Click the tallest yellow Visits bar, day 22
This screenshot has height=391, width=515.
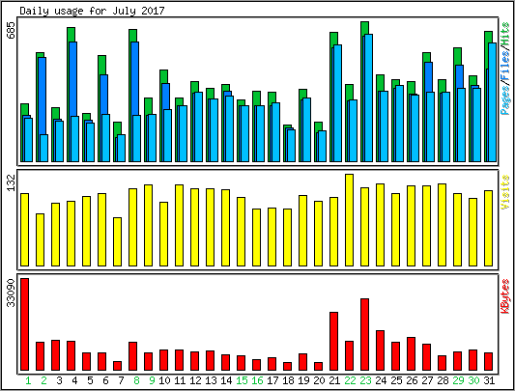349,220
